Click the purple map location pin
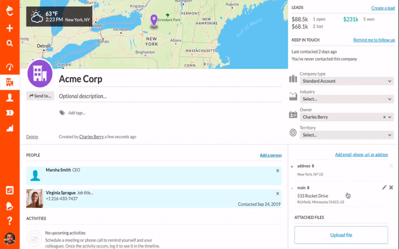 (x=154, y=20)
